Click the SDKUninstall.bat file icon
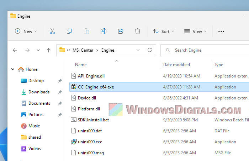 point(74,120)
